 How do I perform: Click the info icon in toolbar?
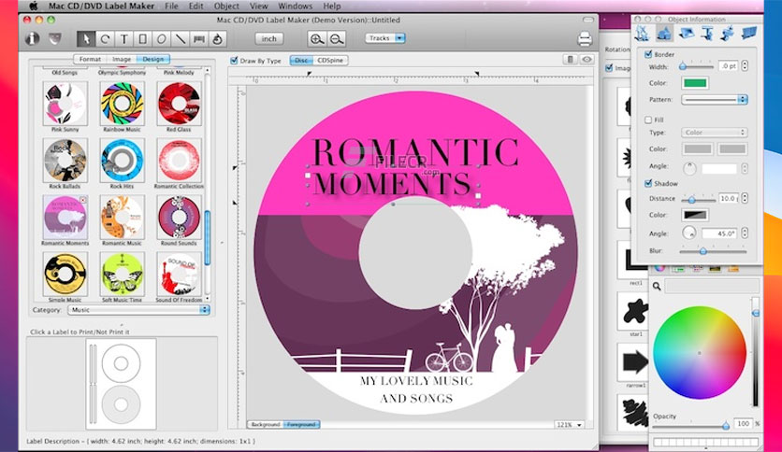(33, 38)
